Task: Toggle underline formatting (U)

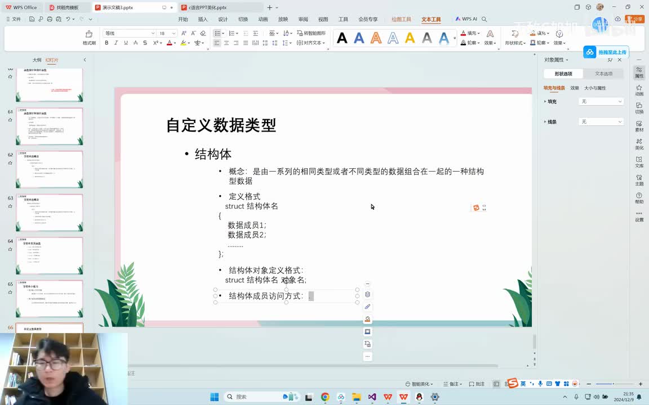Action: click(x=126, y=43)
